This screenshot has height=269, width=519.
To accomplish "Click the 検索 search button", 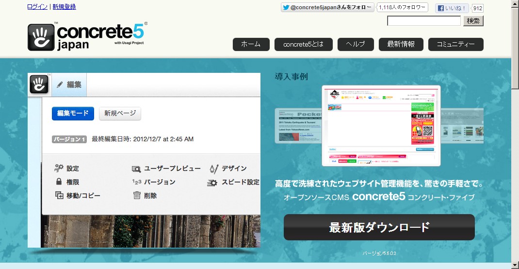I will click(x=473, y=21).
